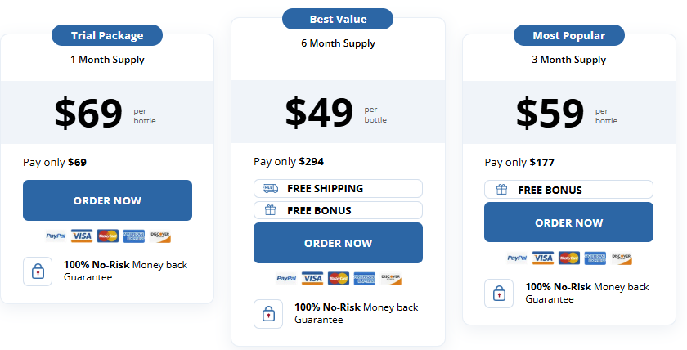Click the lock icon in the Best Value card
687x350 pixels.
click(x=268, y=314)
